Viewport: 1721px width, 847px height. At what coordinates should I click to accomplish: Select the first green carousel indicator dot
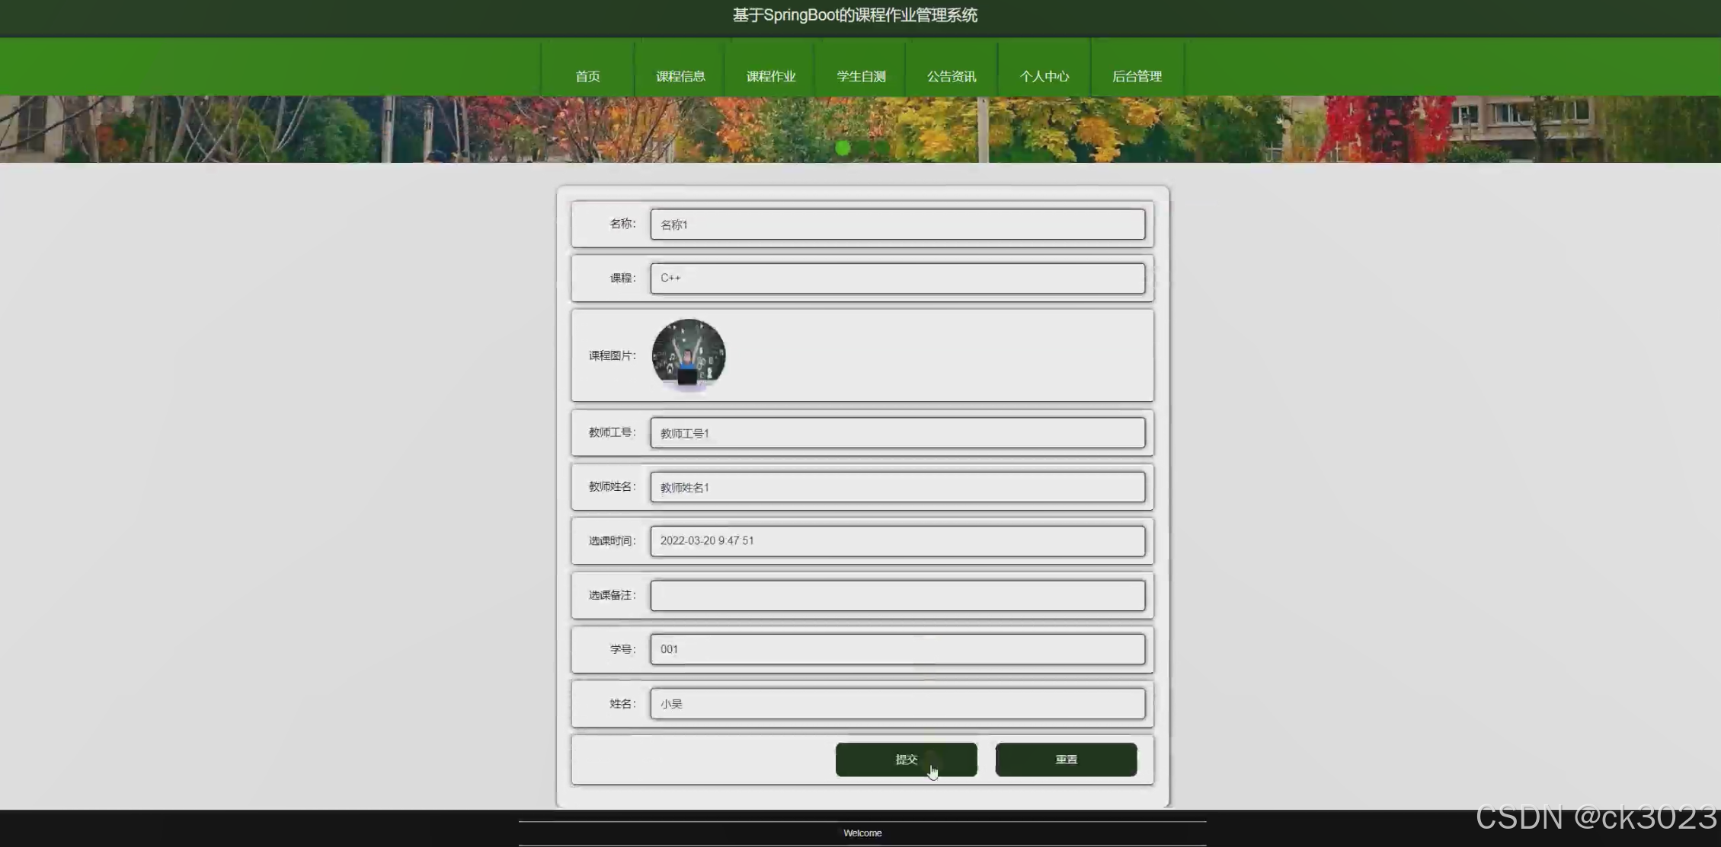843,148
